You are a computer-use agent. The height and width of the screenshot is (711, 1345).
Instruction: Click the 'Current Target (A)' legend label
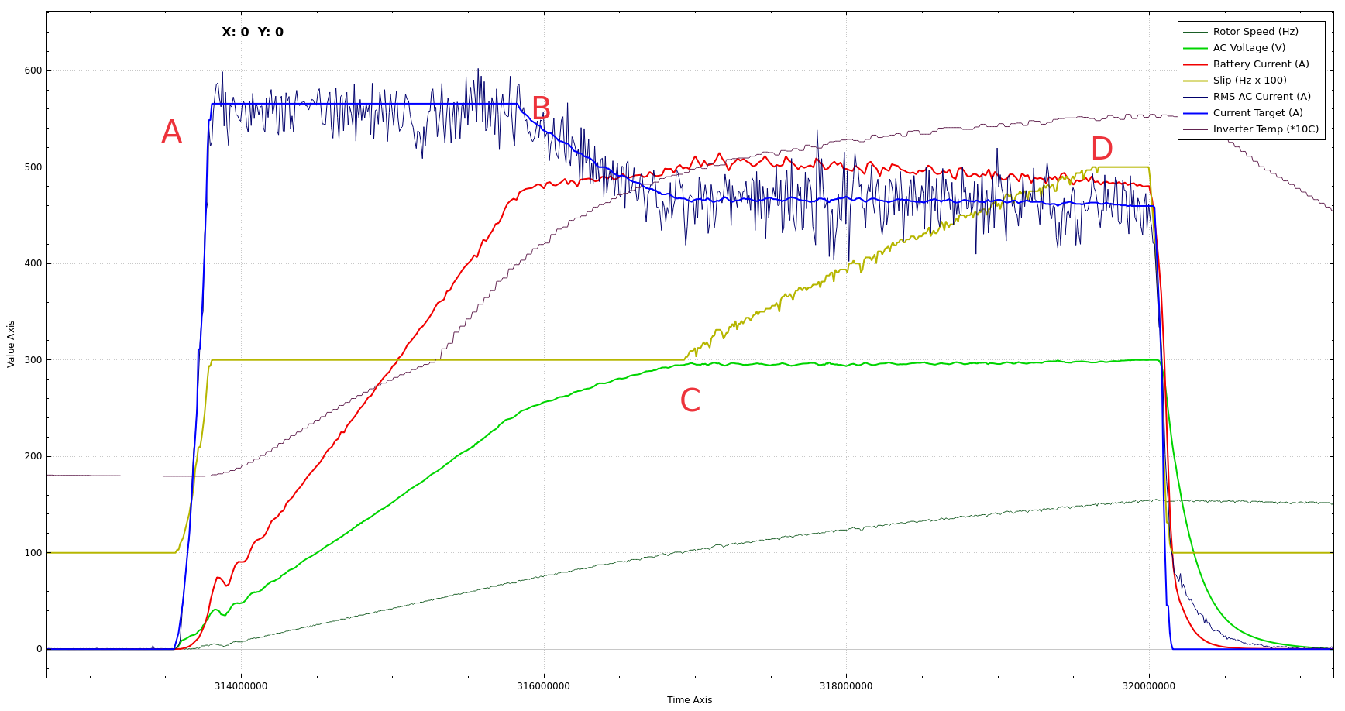click(1258, 113)
